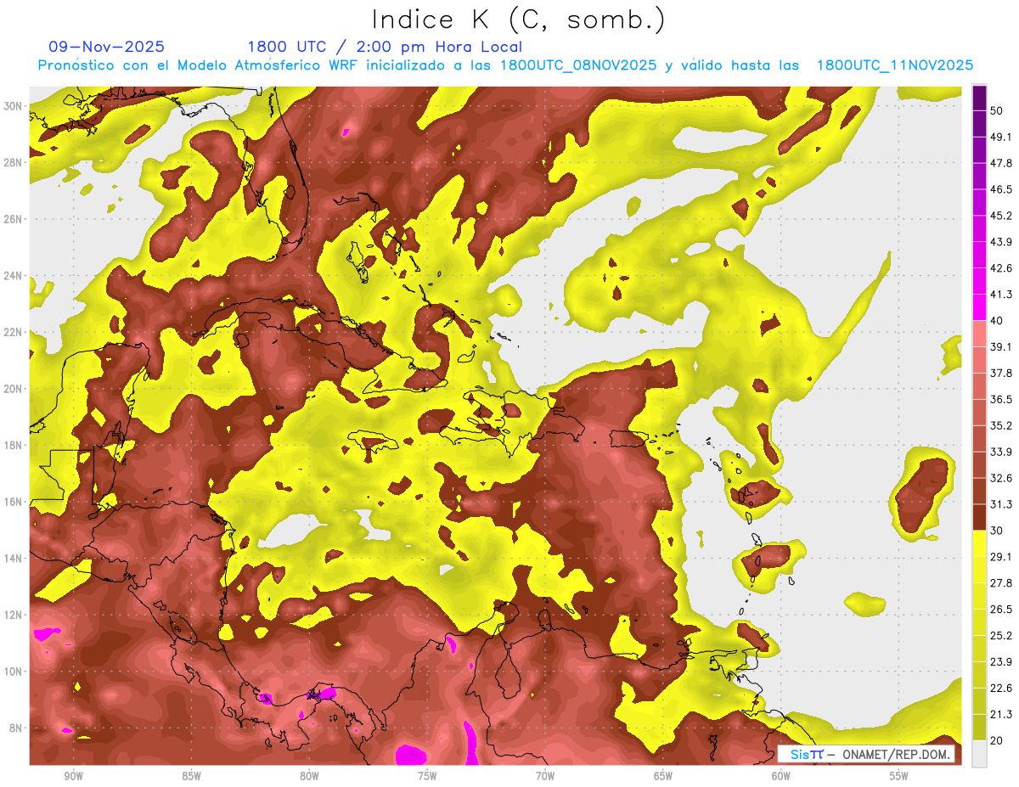The width and height of the screenshot is (1019, 787).
Task: Click '1800 UTC / 2:00 pm Hora Local'
Action: 385,47
